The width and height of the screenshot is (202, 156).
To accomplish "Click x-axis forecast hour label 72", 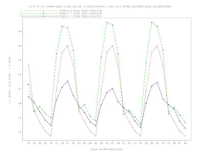I will [x=163, y=143].
